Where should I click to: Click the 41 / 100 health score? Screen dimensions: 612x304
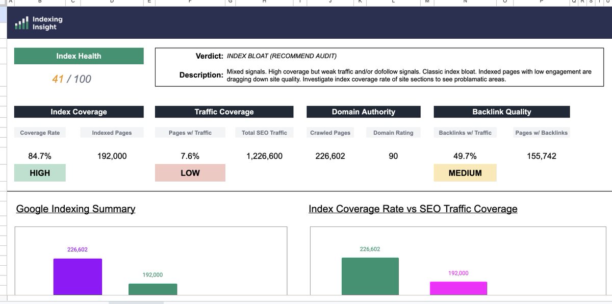71,79
